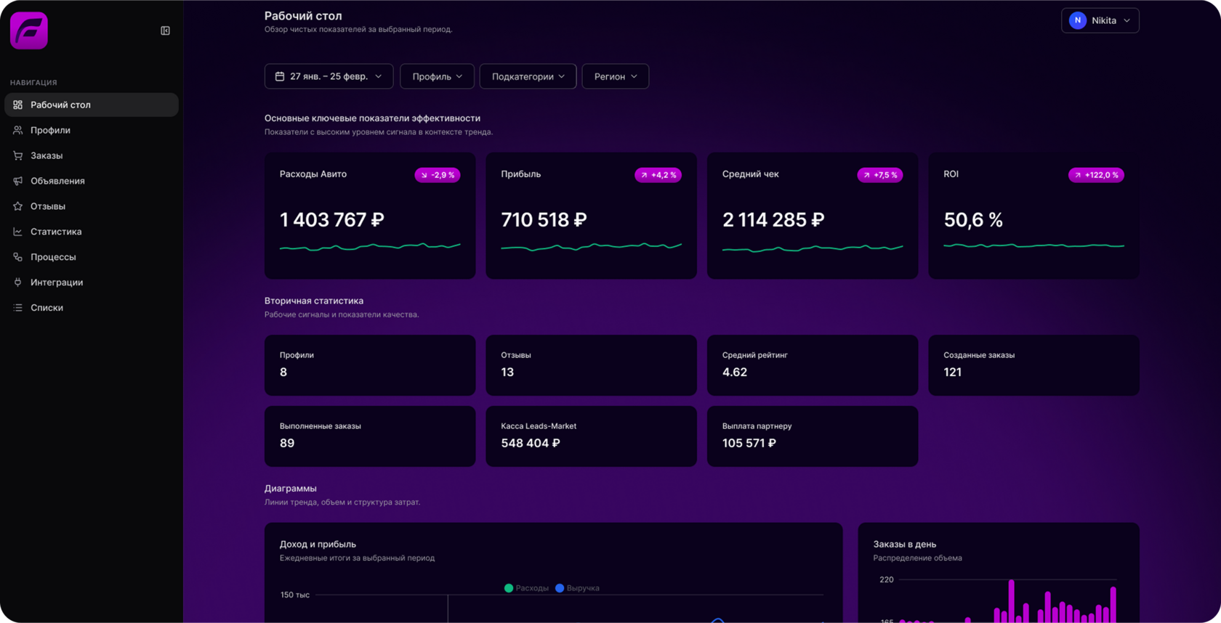Click the Прибыль KPI card
Screen dimensions: 1221x623
click(591, 216)
